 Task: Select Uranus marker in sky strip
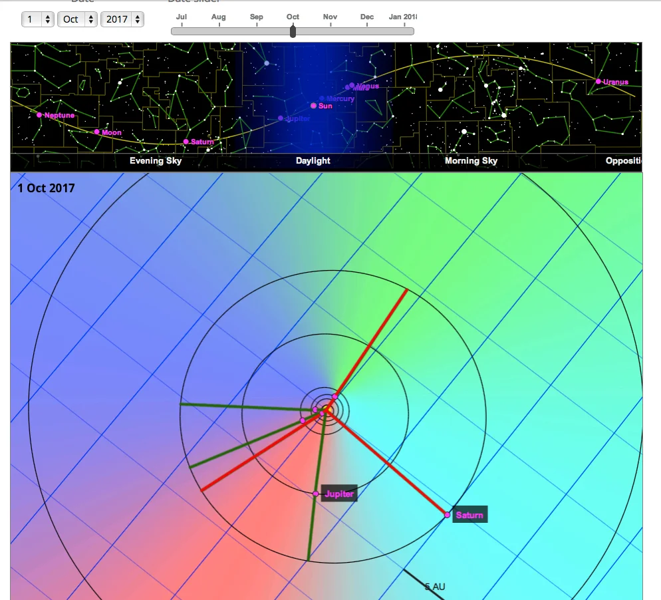coord(598,81)
